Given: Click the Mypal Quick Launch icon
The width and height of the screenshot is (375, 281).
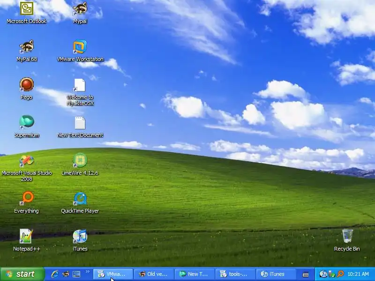Looking at the screenshot, I should coord(66,274).
